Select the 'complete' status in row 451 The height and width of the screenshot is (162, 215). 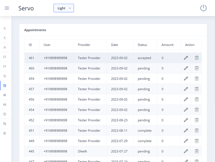point(144,131)
